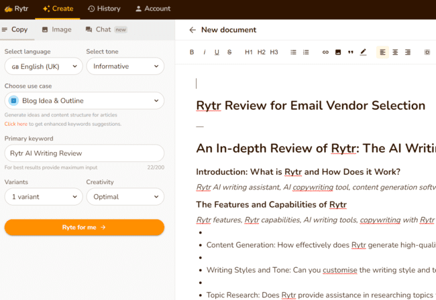Toggle strikethrough formatting
This screenshot has height=300, width=436.
[229, 52]
